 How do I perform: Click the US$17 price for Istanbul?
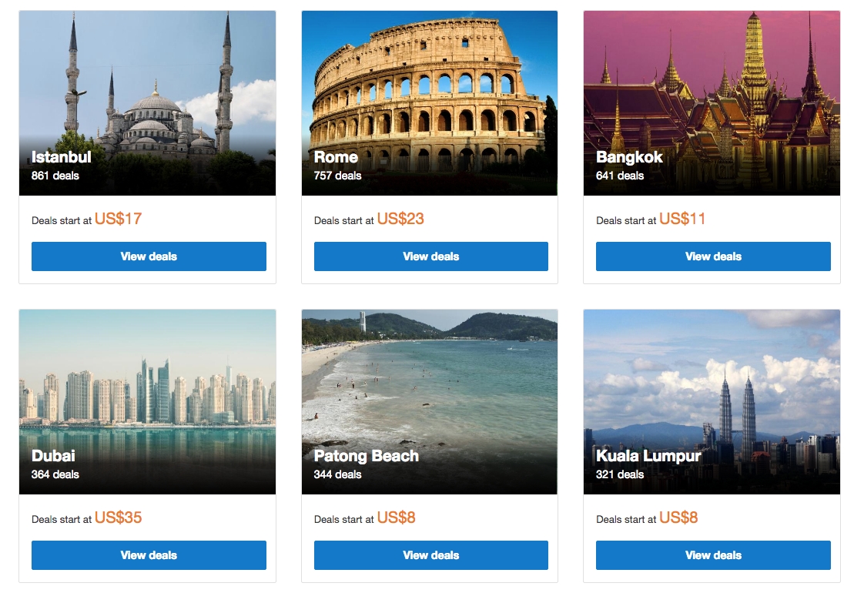(118, 219)
